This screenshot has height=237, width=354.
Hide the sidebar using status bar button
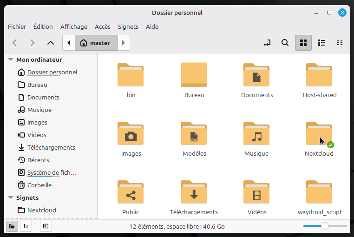pyautogui.click(x=46, y=226)
